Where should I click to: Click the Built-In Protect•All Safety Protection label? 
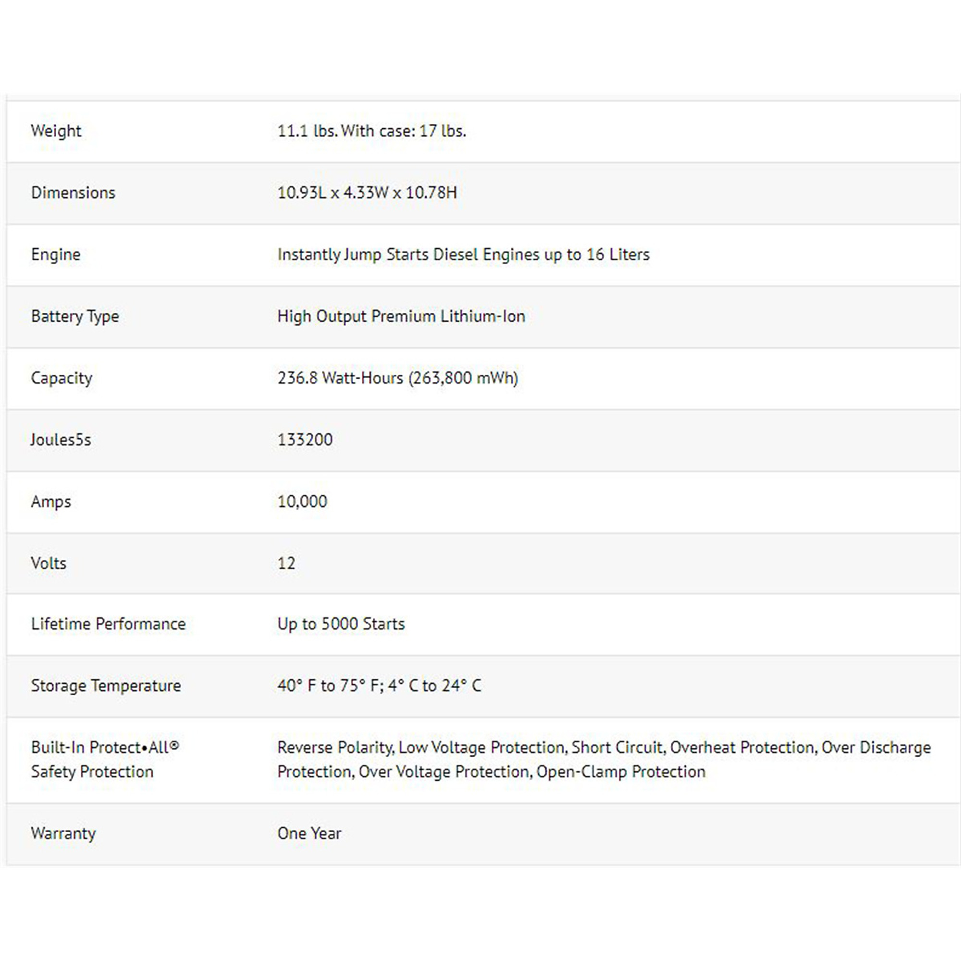pyautogui.click(x=104, y=760)
